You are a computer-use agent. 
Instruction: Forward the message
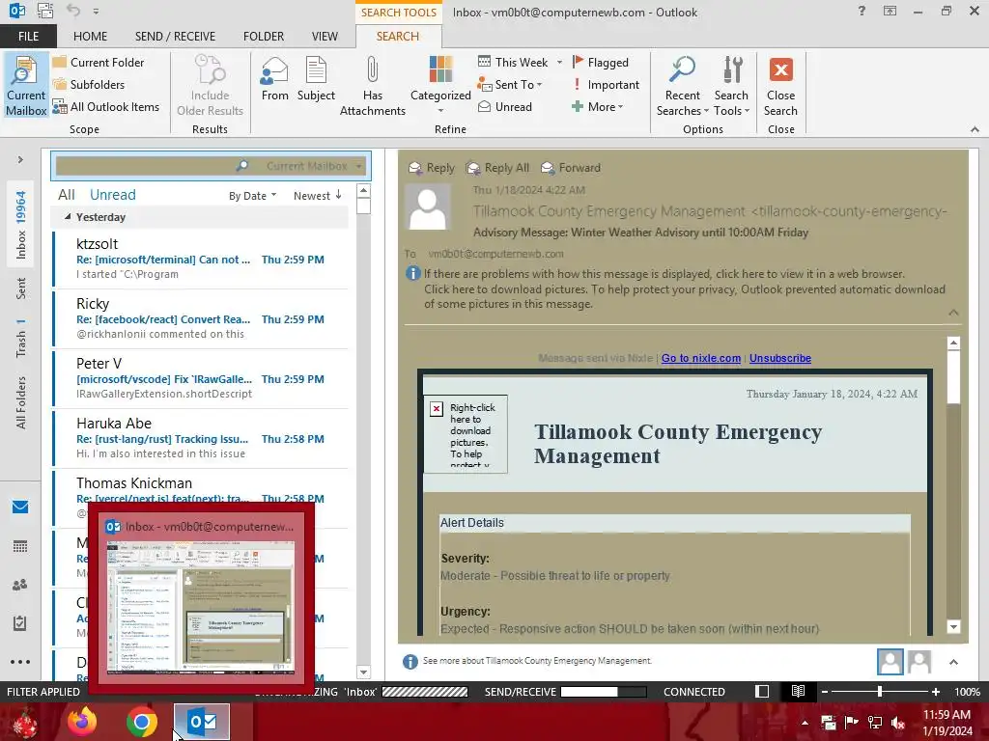click(571, 168)
